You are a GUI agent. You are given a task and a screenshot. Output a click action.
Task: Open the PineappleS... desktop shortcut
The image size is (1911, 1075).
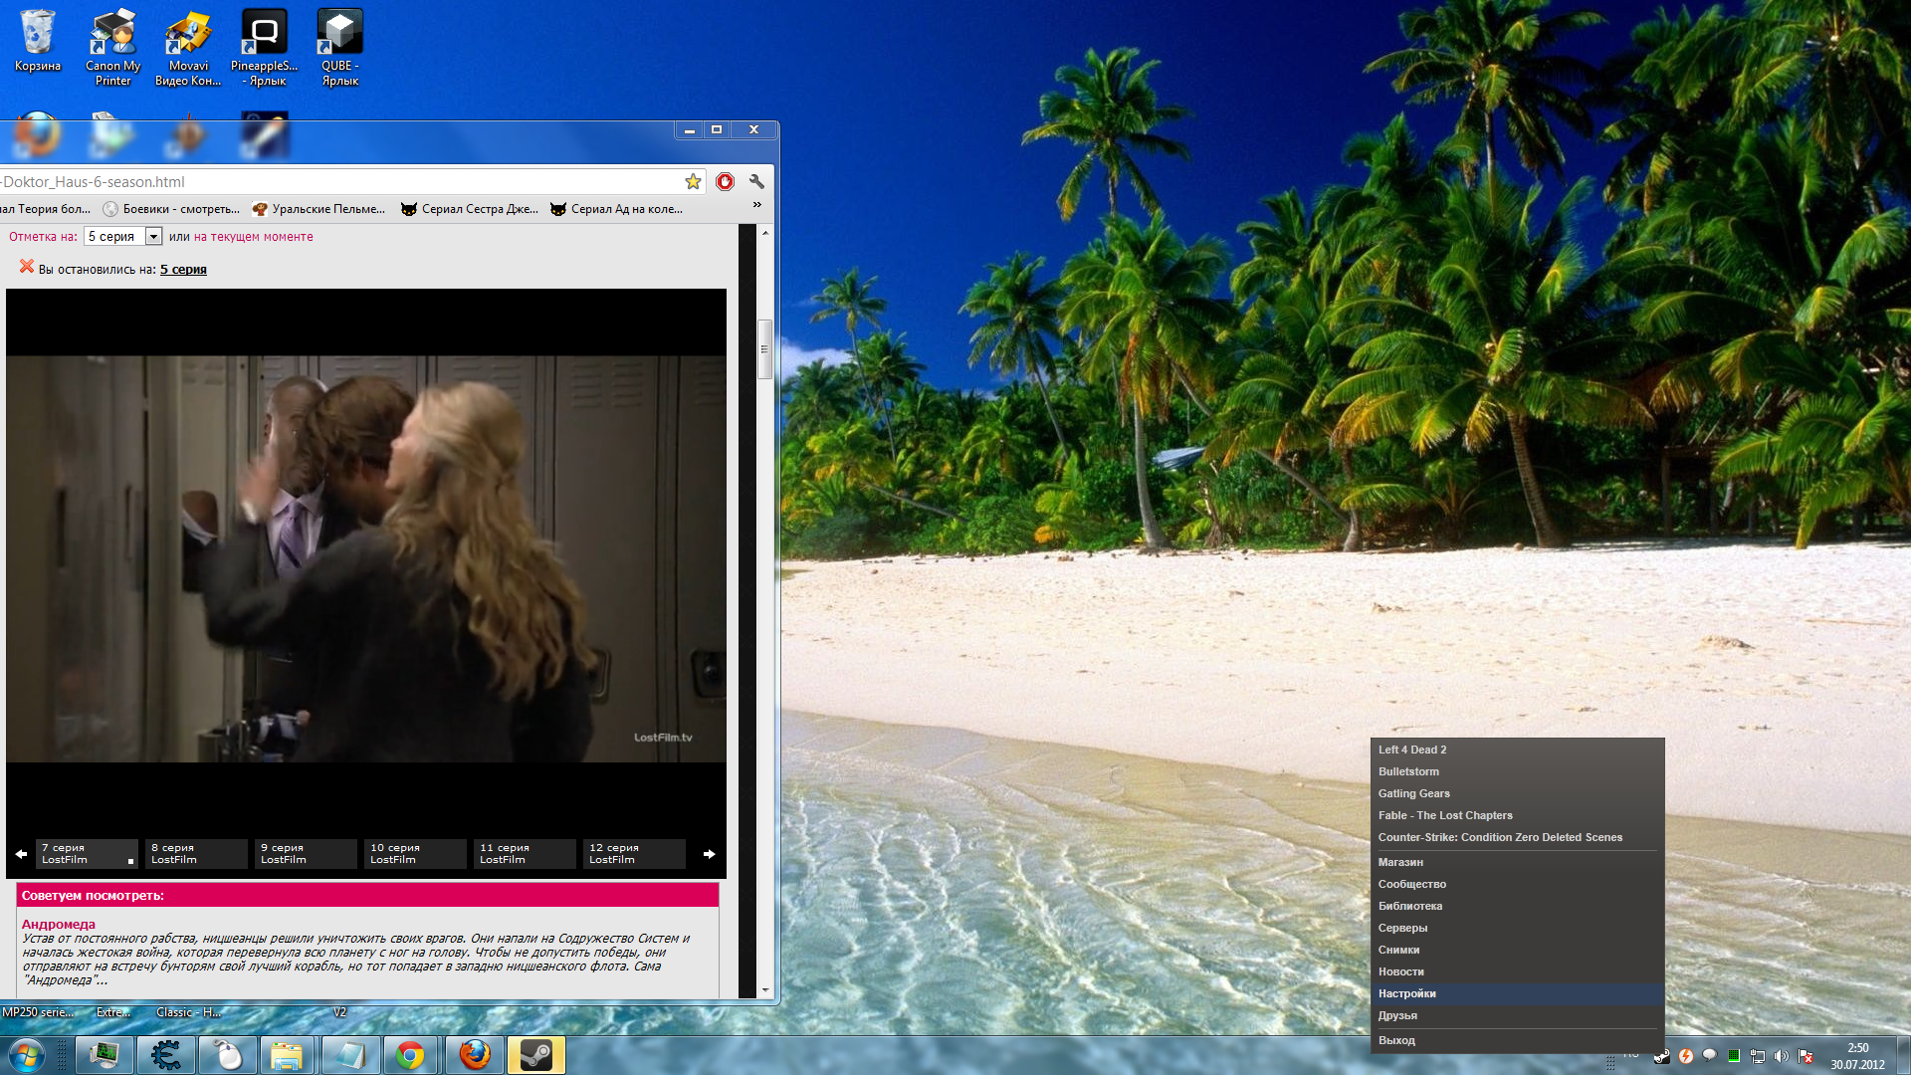point(264,48)
